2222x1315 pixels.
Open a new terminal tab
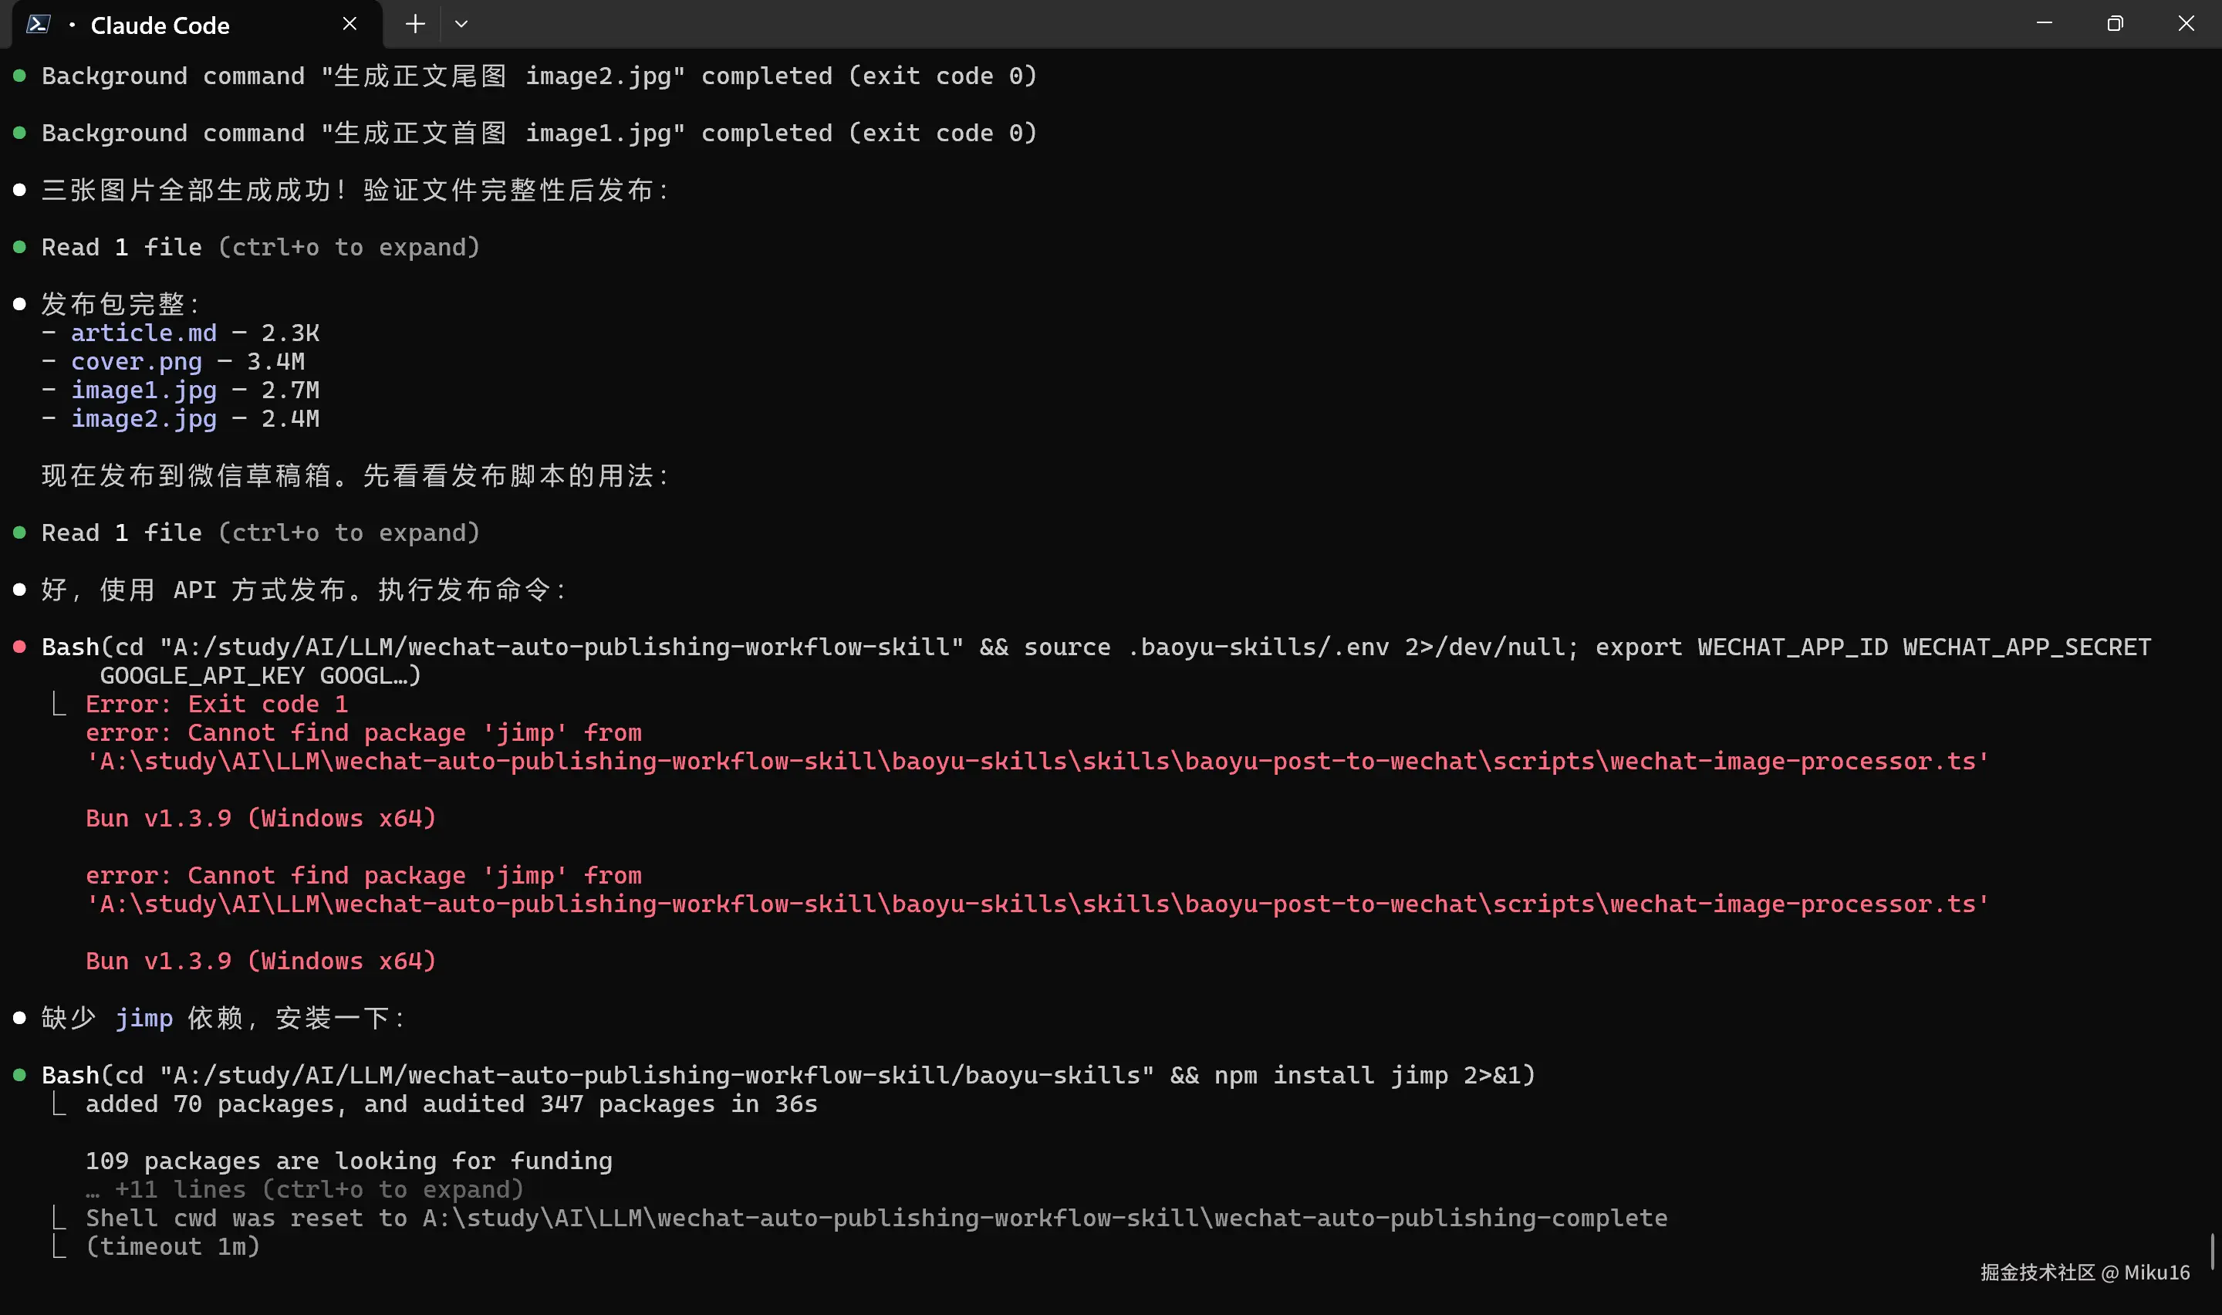pyautogui.click(x=414, y=24)
